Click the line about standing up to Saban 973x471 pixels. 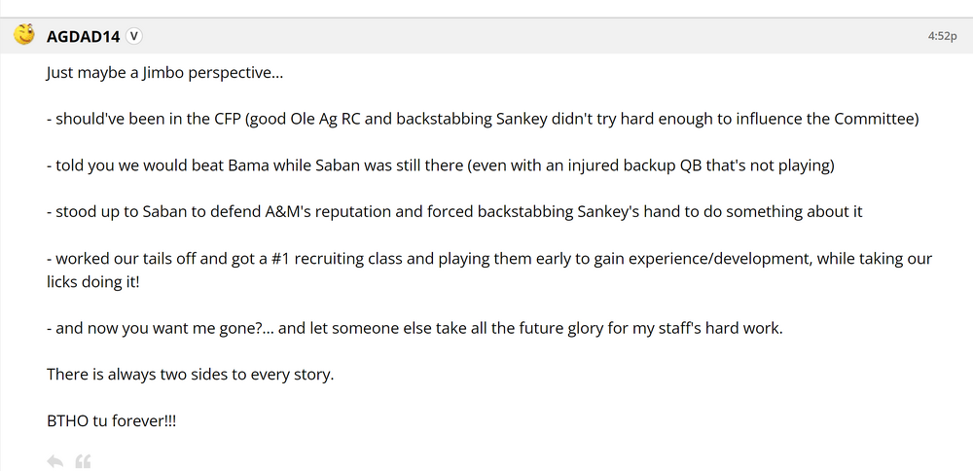click(x=453, y=211)
